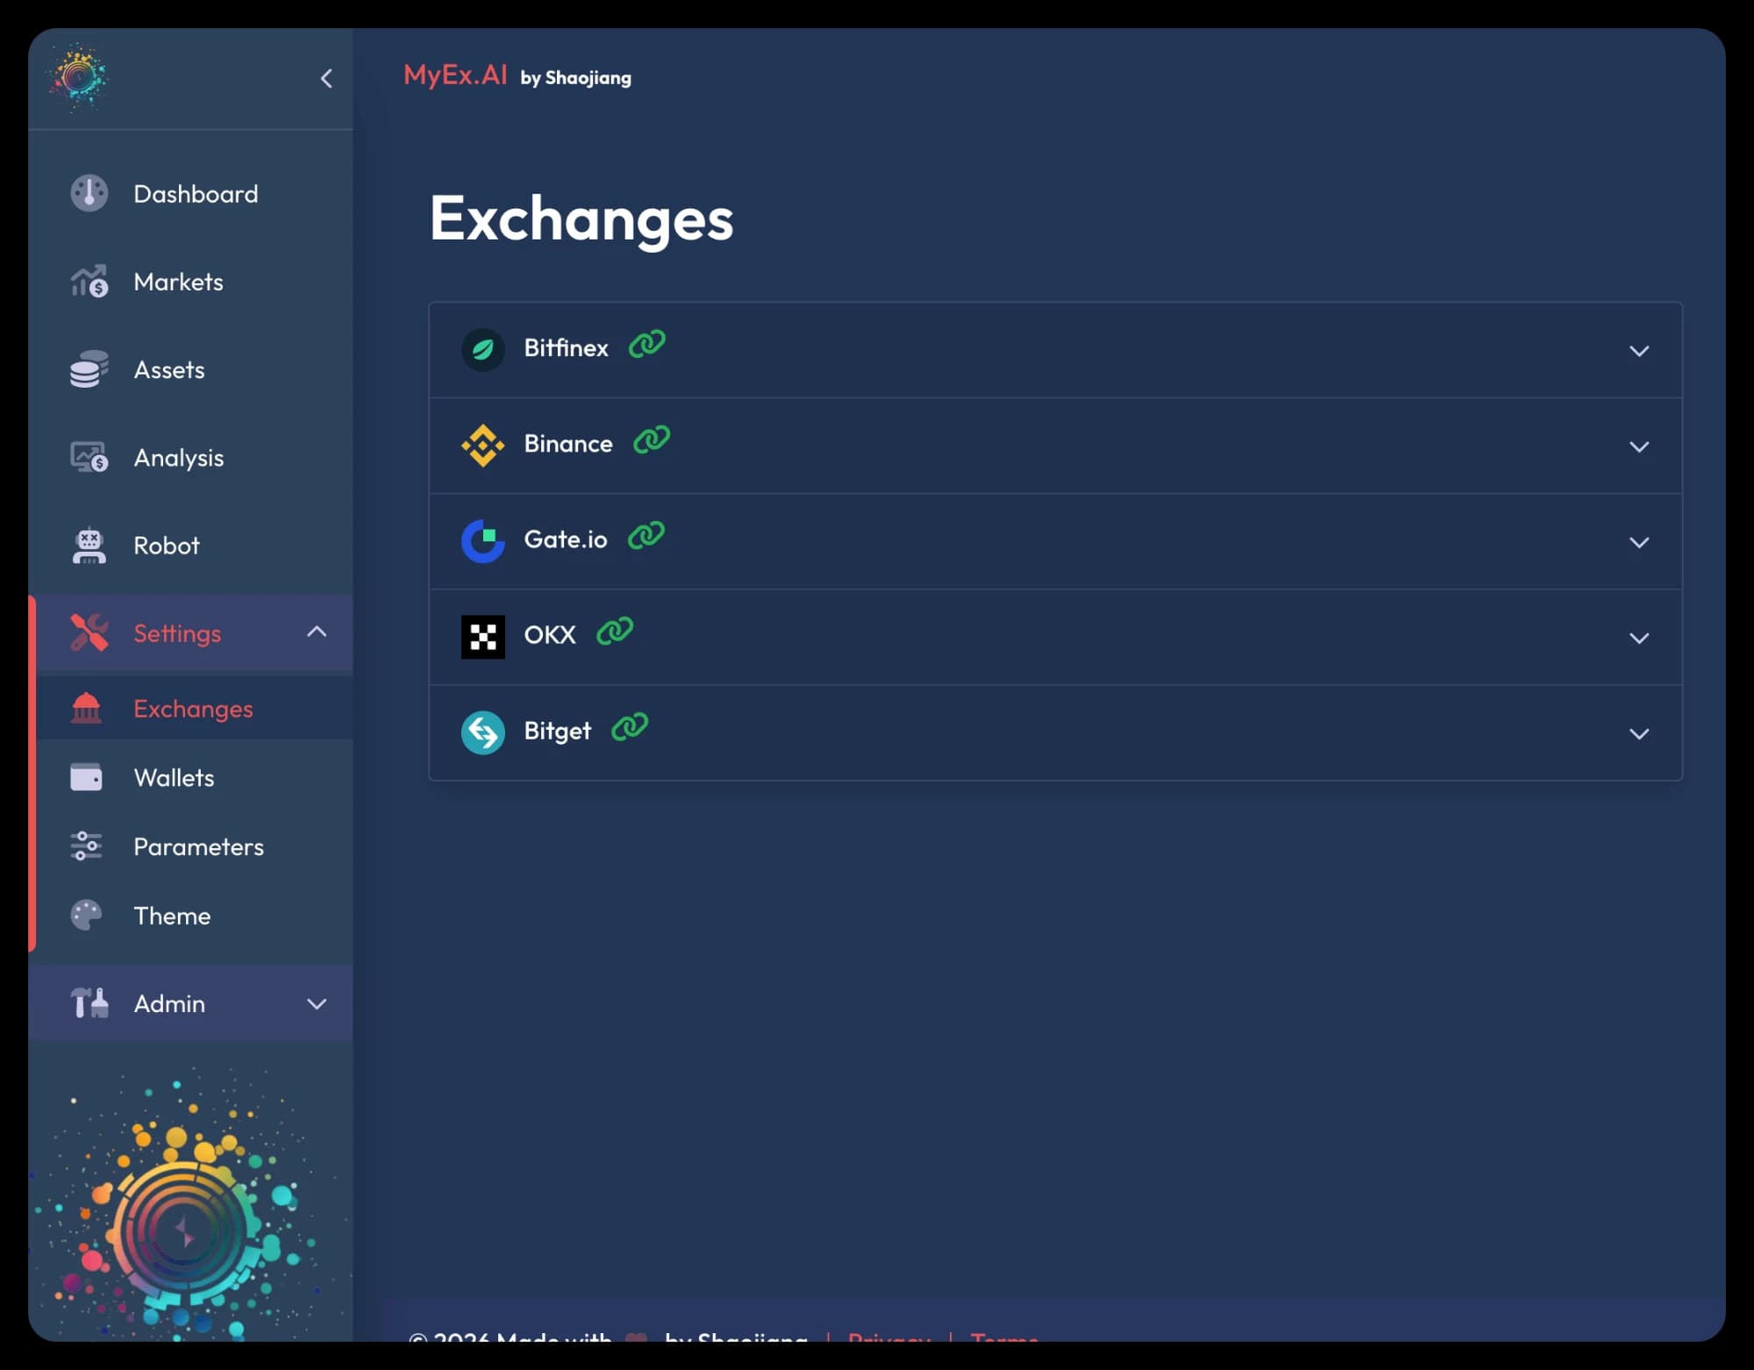Click the Parameters sliders icon
The height and width of the screenshot is (1370, 1754).
click(x=86, y=846)
